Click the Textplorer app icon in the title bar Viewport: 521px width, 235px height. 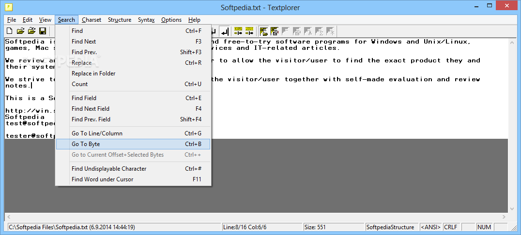[9, 7]
